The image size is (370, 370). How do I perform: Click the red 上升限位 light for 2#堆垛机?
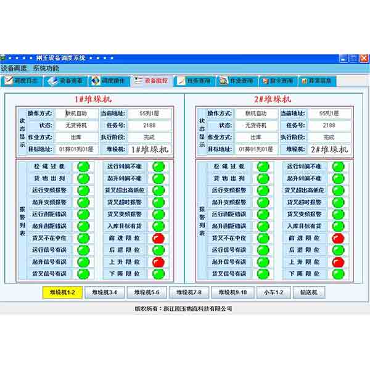pos(338,262)
